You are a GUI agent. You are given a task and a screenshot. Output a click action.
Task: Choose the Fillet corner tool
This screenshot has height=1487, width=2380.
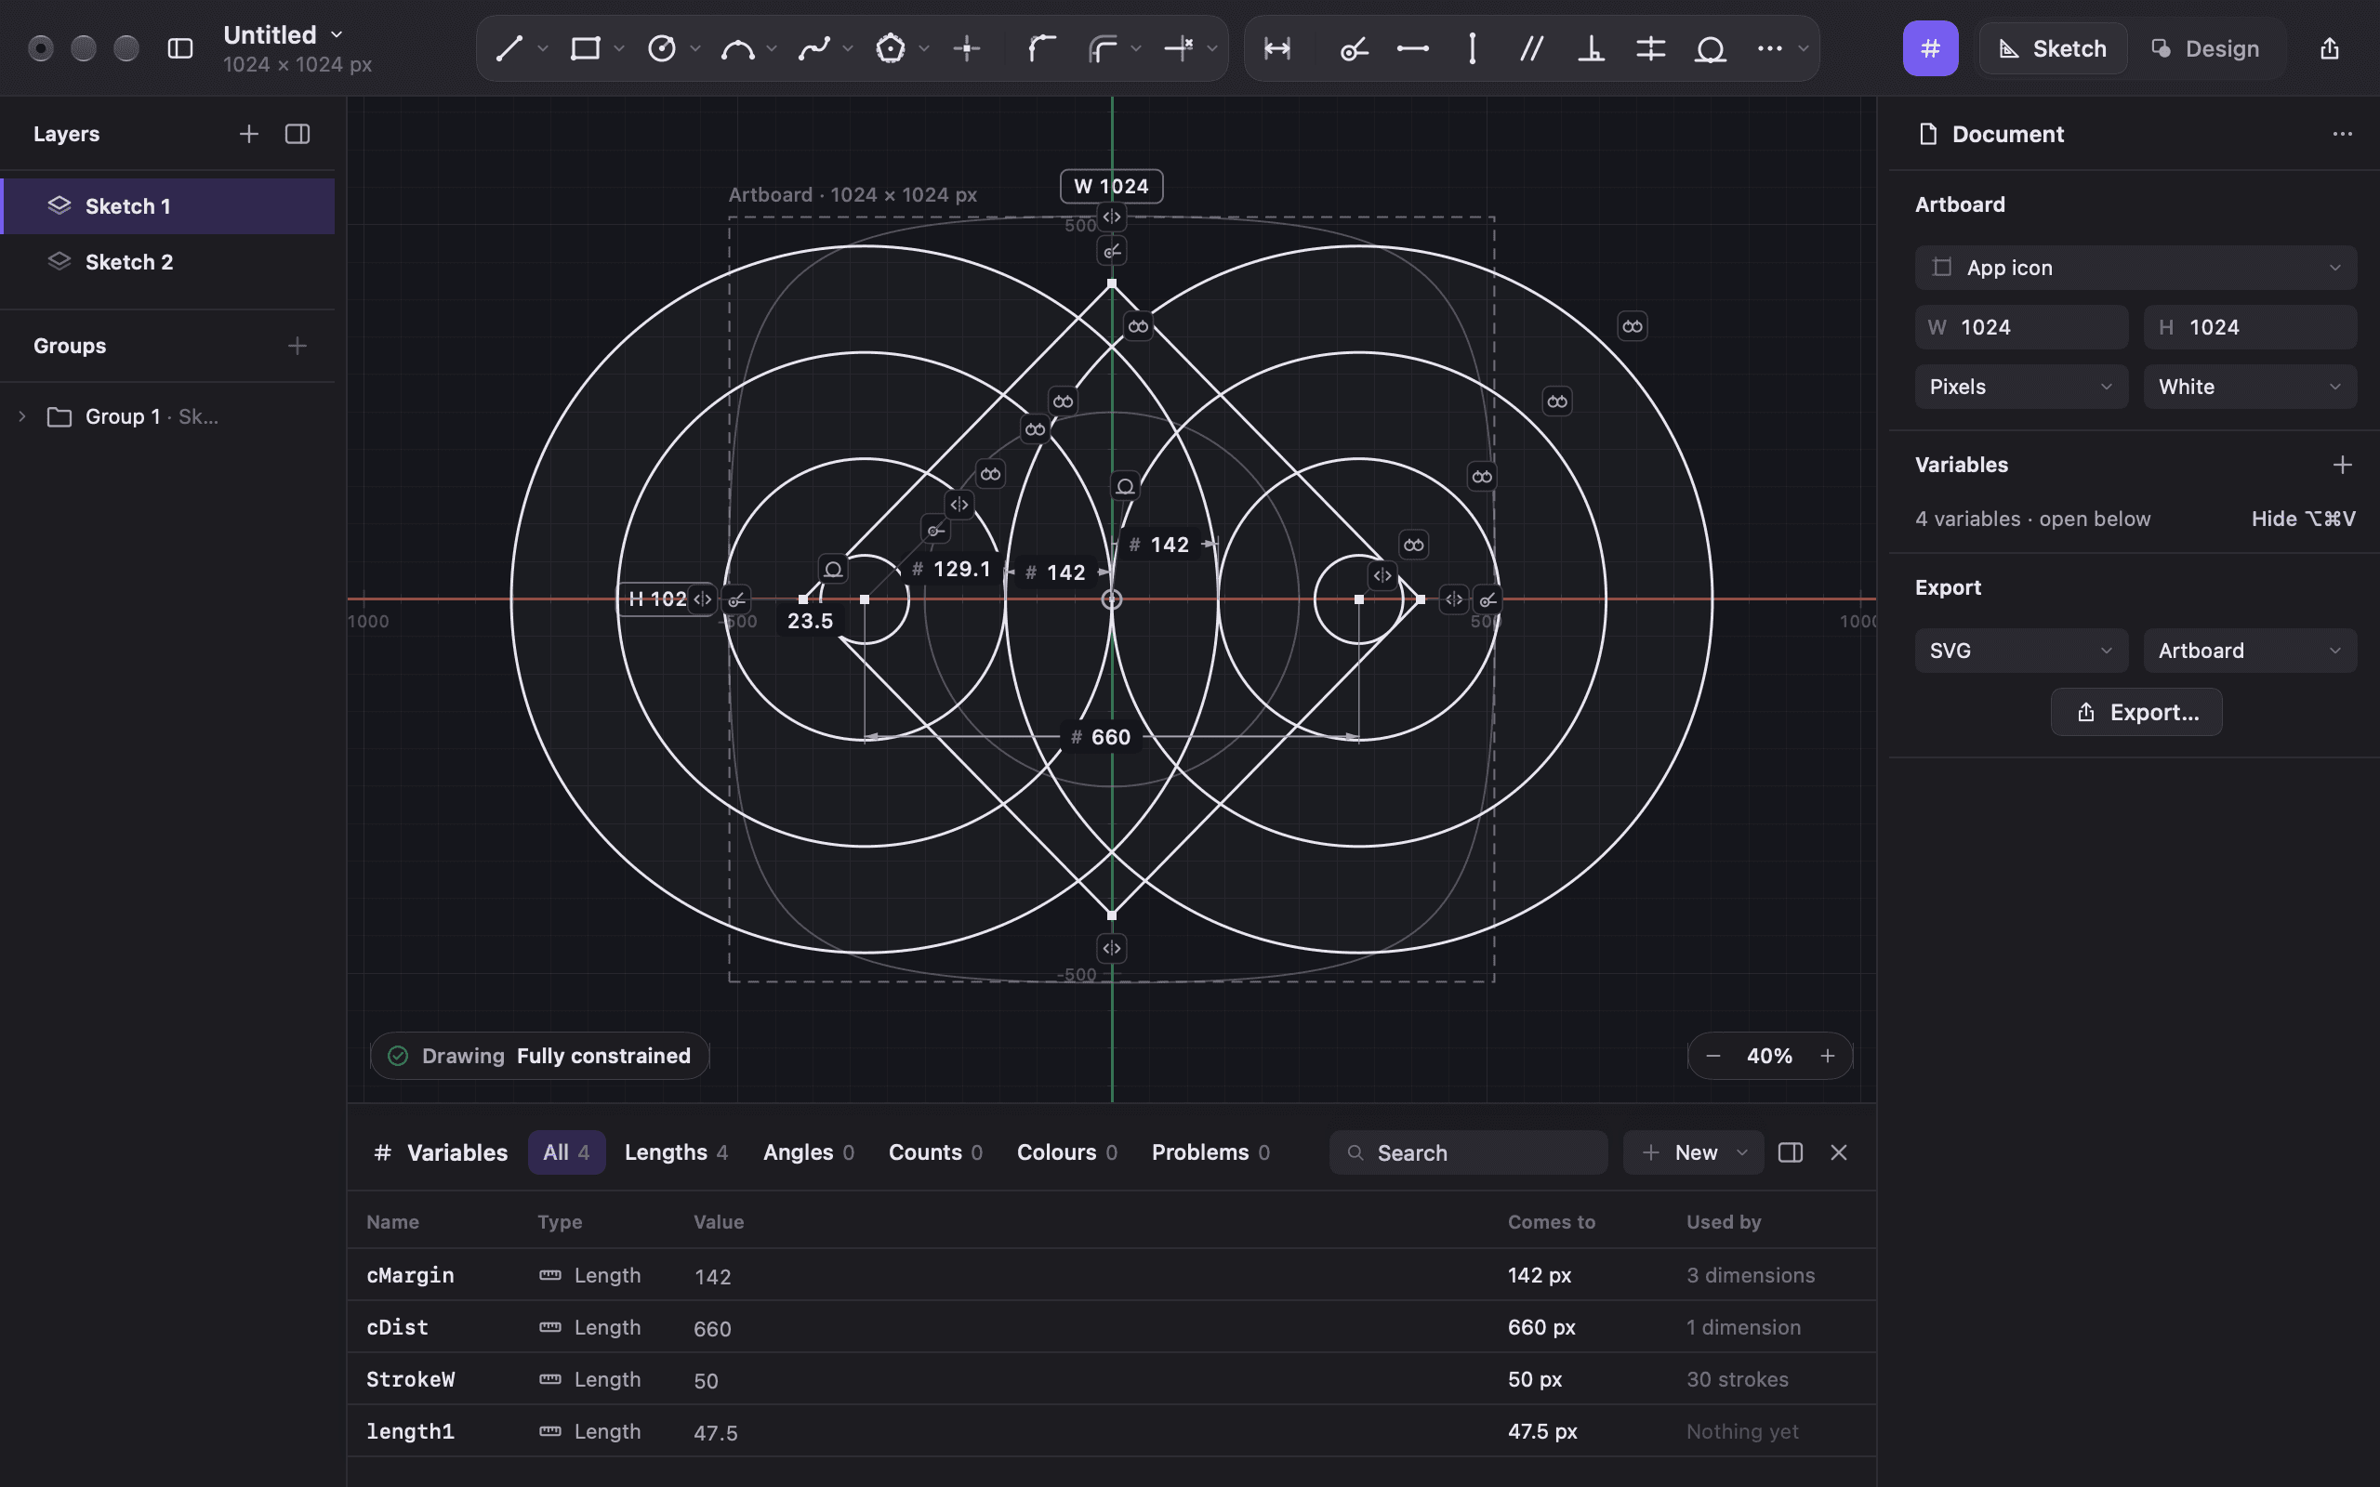[1042, 48]
